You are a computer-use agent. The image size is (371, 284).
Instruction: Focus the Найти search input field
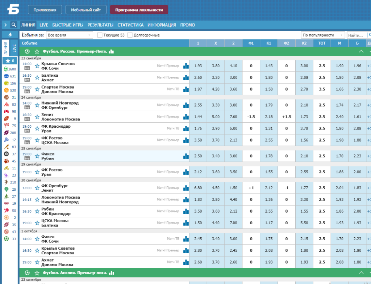tap(357, 35)
